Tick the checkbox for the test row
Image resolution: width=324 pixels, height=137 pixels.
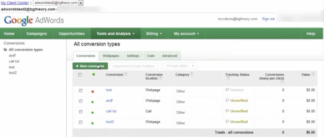tap(81, 91)
